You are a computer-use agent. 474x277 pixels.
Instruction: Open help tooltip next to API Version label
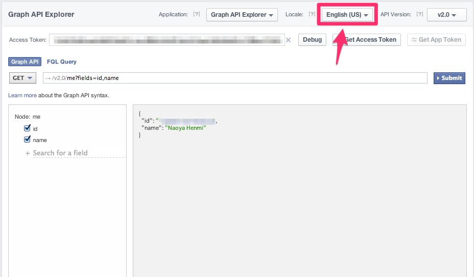[419, 14]
